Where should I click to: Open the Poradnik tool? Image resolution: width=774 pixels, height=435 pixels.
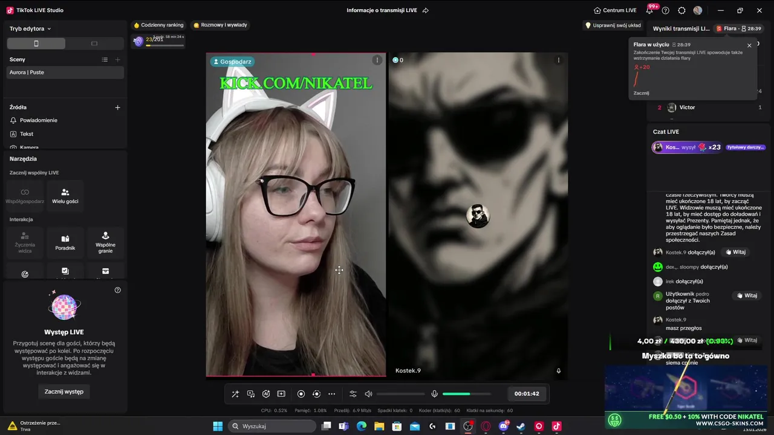[x=65, y=243]
